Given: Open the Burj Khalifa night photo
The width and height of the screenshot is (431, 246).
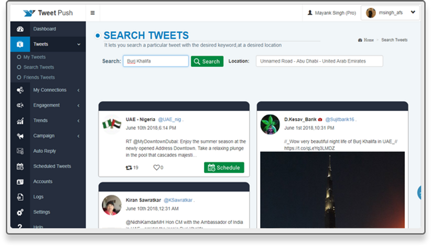Looking at the screenshot, I should 332,190.
